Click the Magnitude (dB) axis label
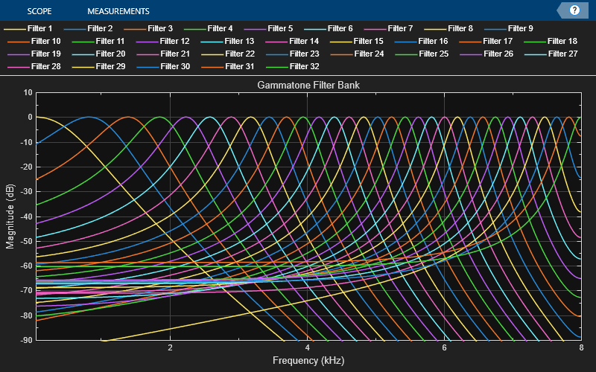Viewport: 596px width, 372px height. pyautogui.click(x=10, y=216)
